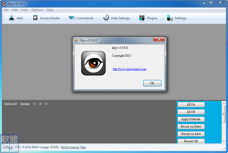Image resolution: width=228 pixels, height=153 pixels.
Task: Click the right panel scrollbar down arrow
Action: tap(224, 142)
